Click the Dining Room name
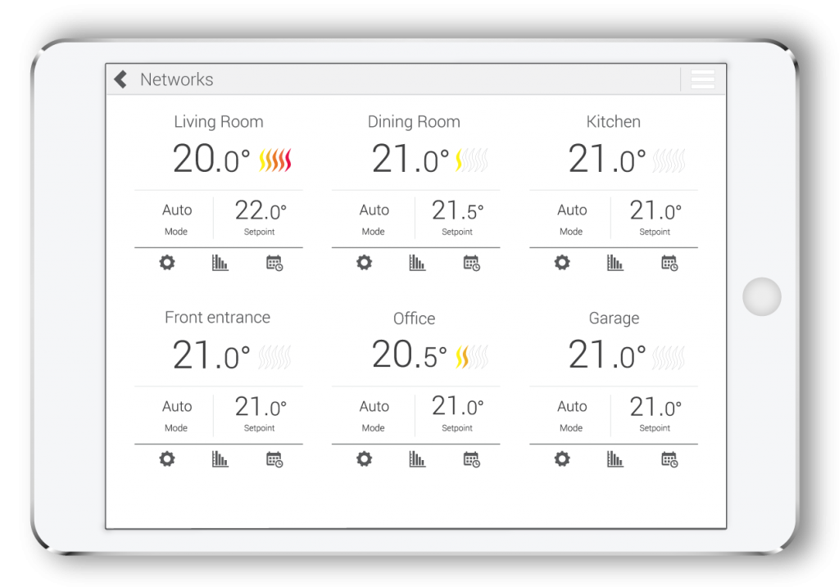 [414, 122]
